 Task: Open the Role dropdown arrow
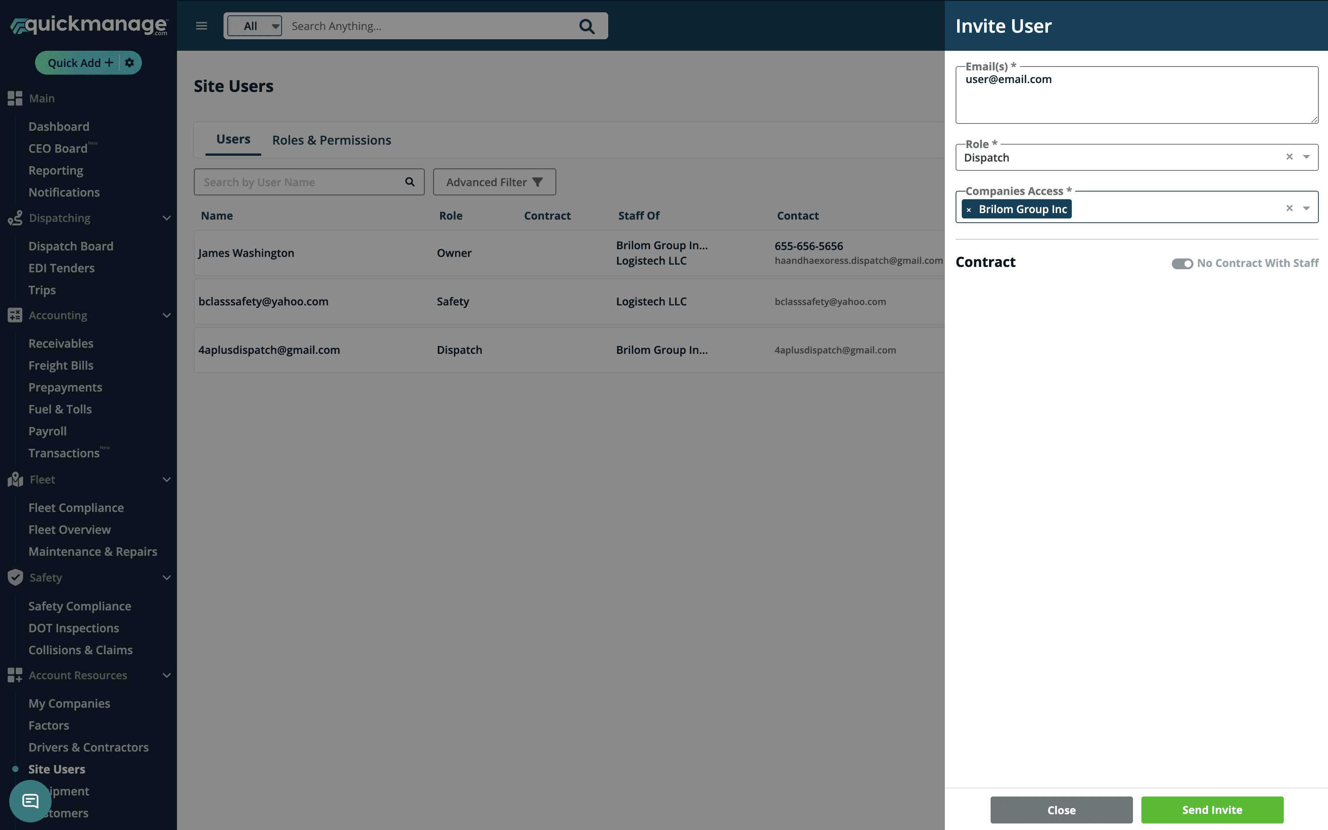pyautogui.click(x=1306, y=157)
